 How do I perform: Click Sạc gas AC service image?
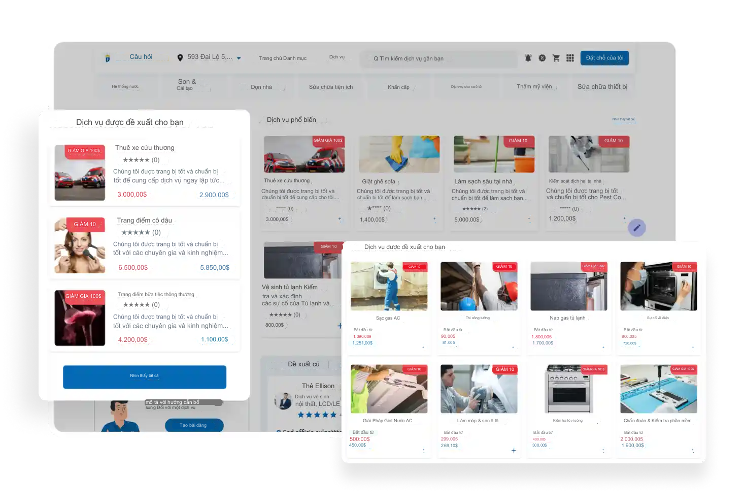(x=389, y=286)
